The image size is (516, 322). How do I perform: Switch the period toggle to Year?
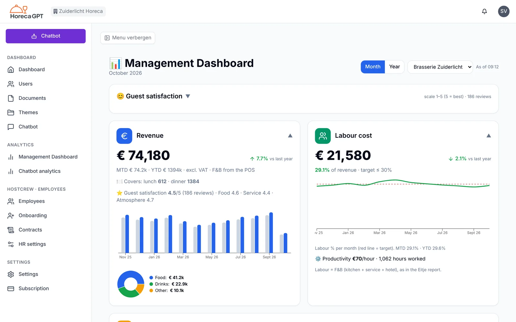click(x=394, y=67)
